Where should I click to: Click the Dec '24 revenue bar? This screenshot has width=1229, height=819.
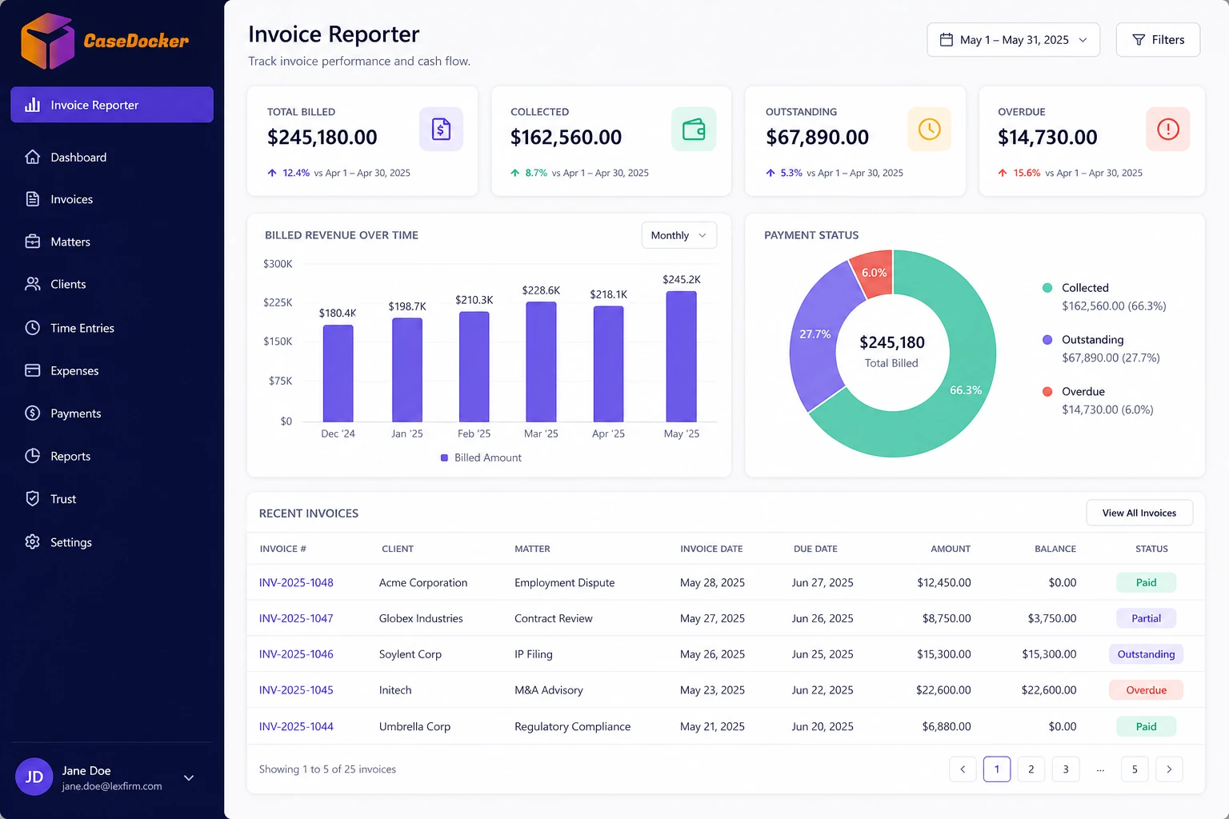tap(338, 374)
